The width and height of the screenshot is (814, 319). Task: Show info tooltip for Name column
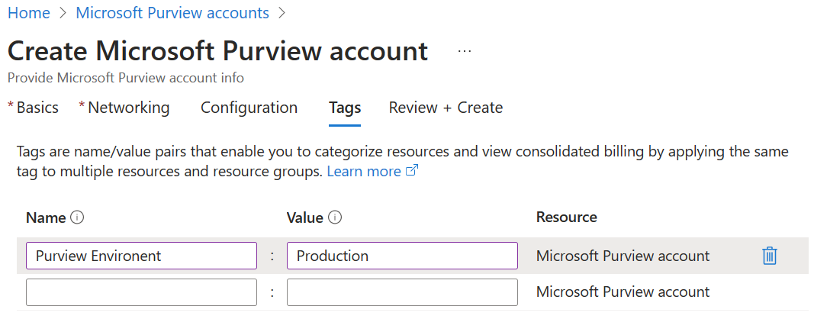[77, 217]
